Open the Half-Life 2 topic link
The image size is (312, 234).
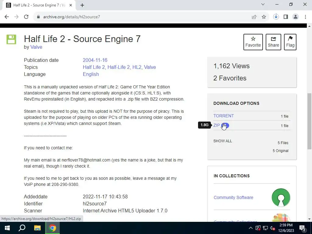coord(119,67)
